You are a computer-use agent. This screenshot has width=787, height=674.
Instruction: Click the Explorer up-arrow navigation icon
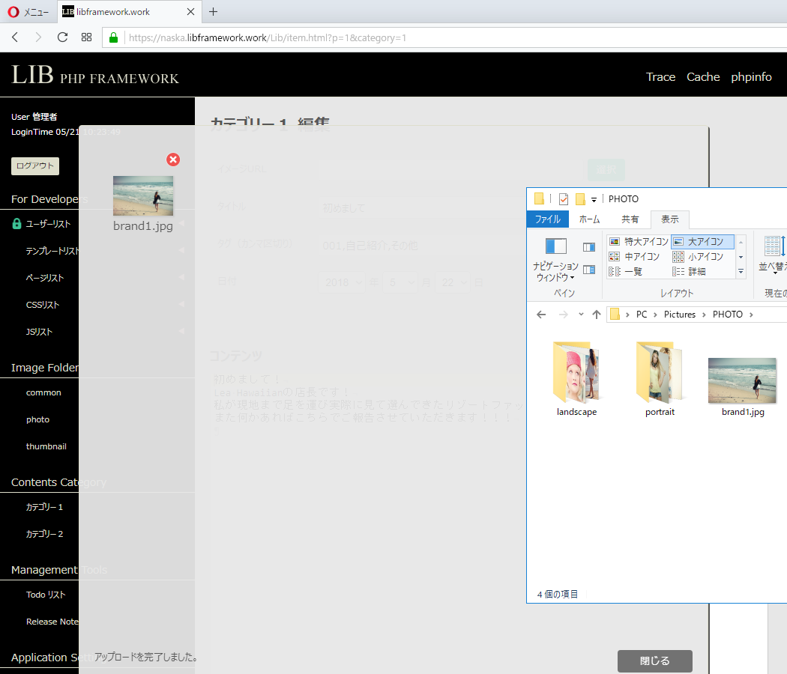(x=596, y=315)
